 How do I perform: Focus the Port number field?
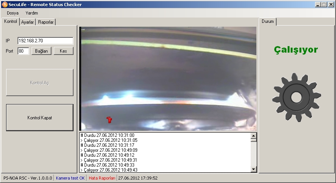(x=23, y=51)
